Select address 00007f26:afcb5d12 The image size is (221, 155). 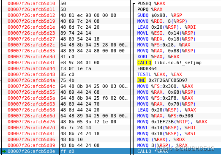tap(31, 15)
